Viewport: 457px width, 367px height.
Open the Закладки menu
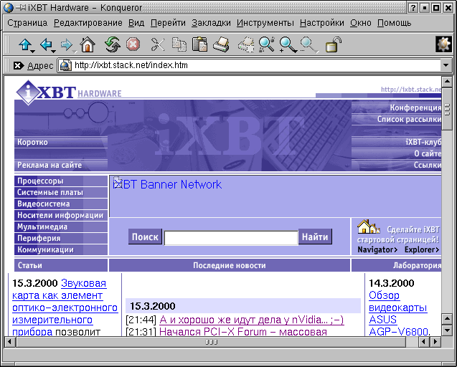tap(211, 23)
